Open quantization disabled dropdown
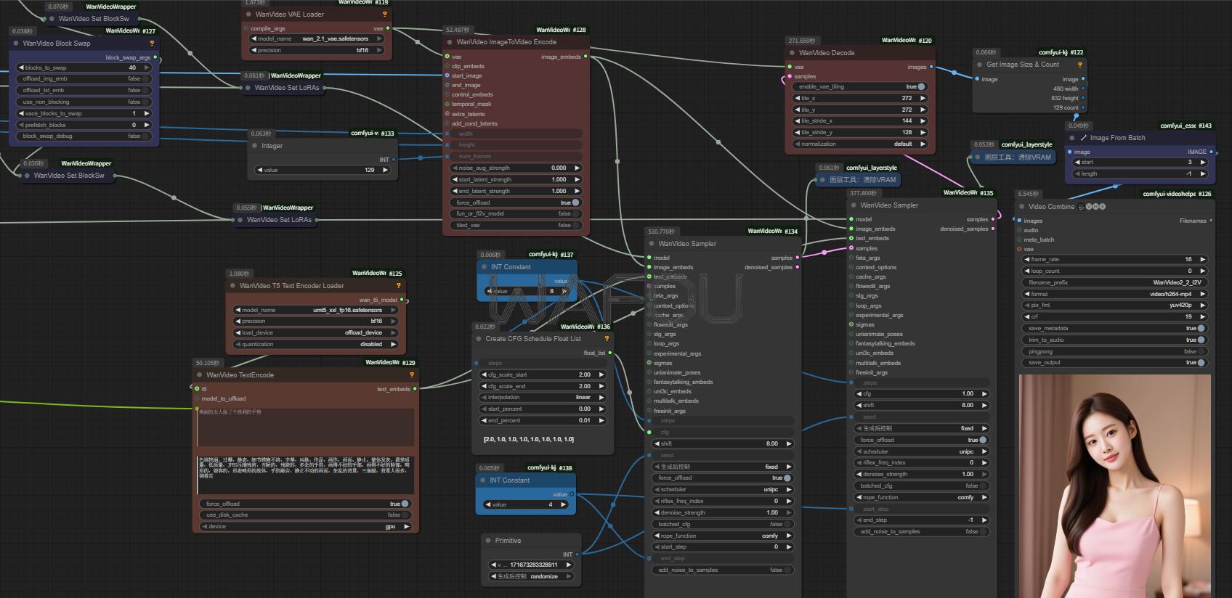 point(316,345)
